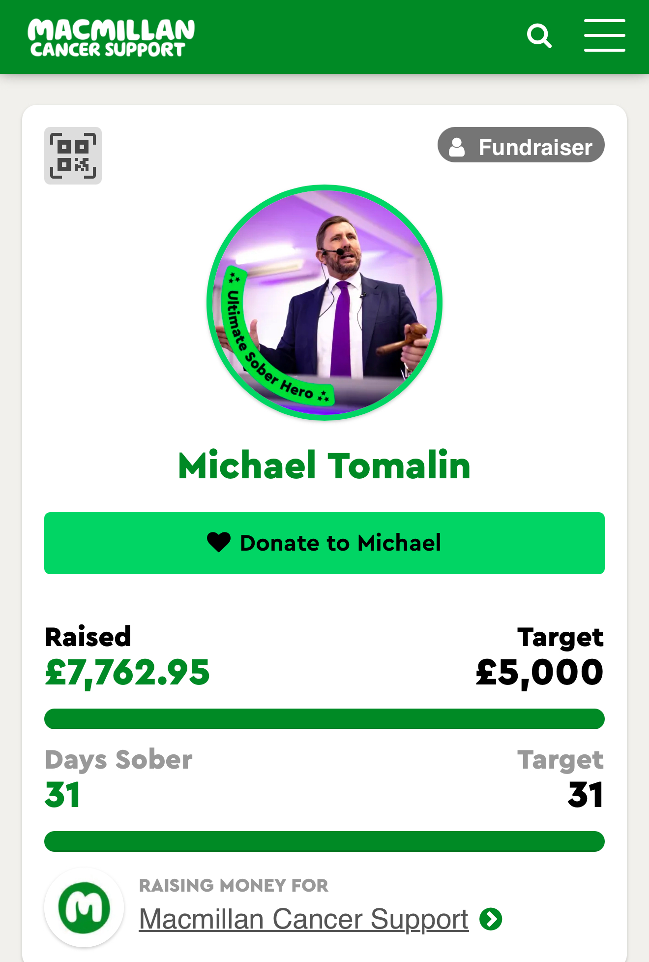Click the round green Macmillan M logo
649x962 pixels.
tap(84, 907)
